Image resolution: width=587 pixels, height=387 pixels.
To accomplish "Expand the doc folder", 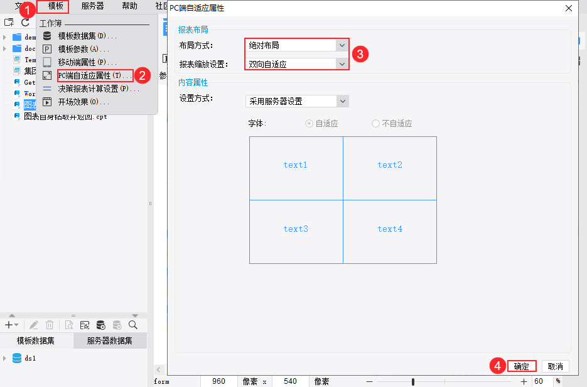I will 4,48.
